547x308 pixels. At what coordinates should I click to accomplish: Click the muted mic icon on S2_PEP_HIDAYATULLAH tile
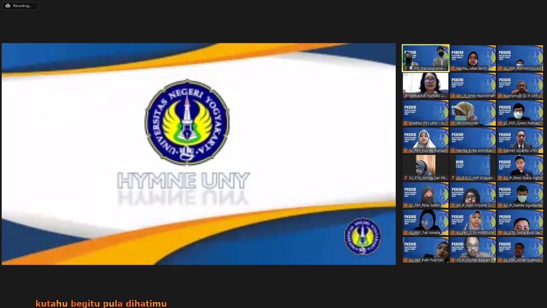tap(500, 68)
